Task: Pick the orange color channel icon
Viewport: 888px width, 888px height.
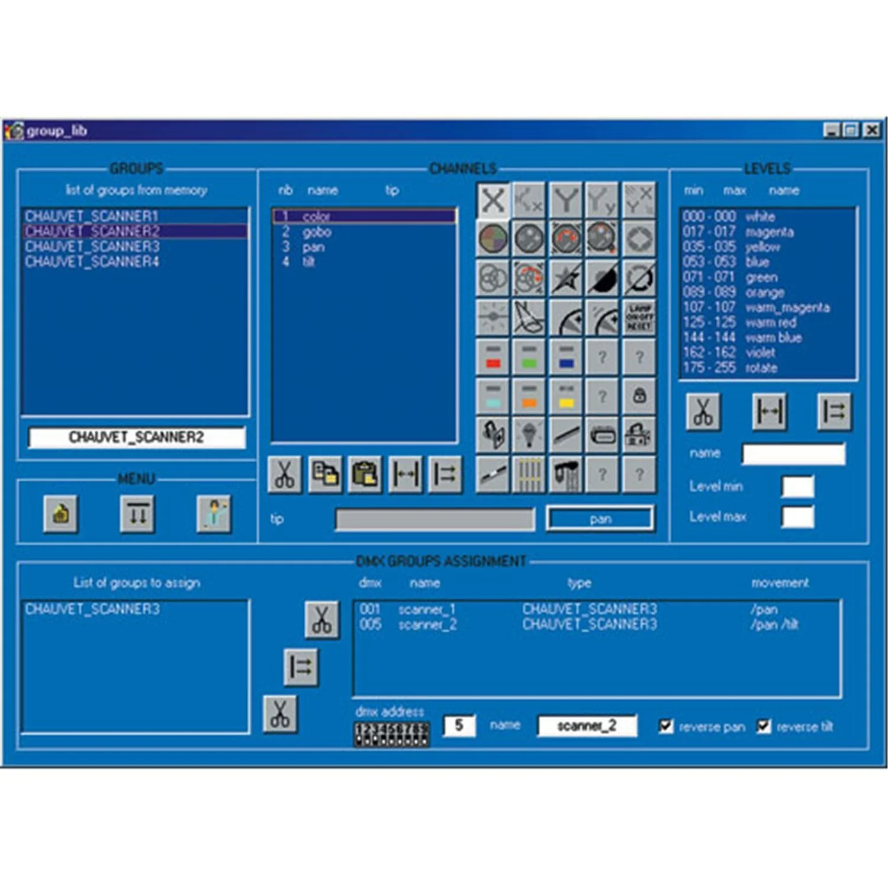Action: tap(529, 395)
